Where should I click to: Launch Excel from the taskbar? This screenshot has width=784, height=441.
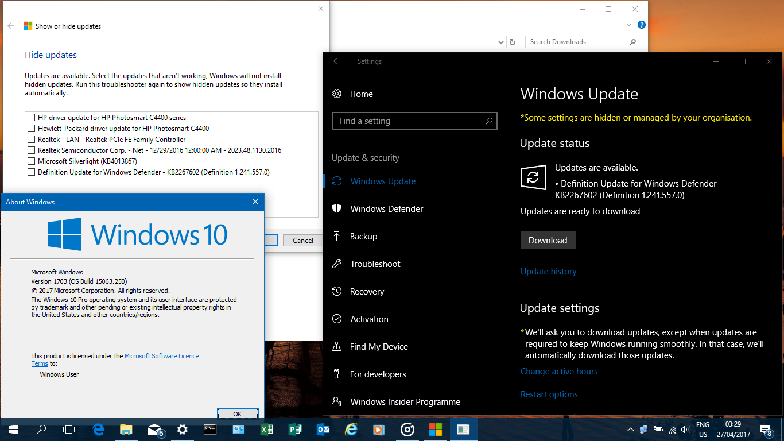(267, 430)
